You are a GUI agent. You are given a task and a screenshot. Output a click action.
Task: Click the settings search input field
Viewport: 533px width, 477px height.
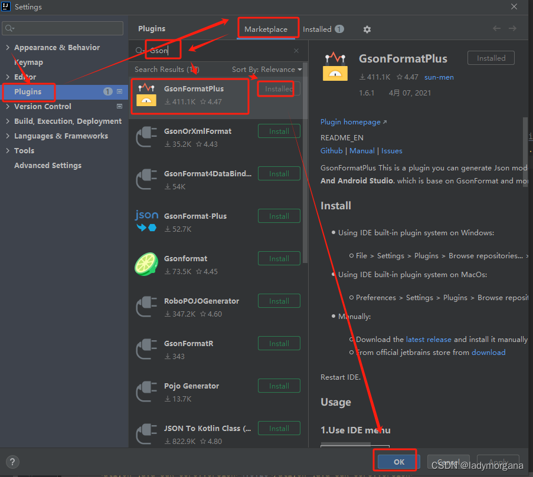[63, 28]
